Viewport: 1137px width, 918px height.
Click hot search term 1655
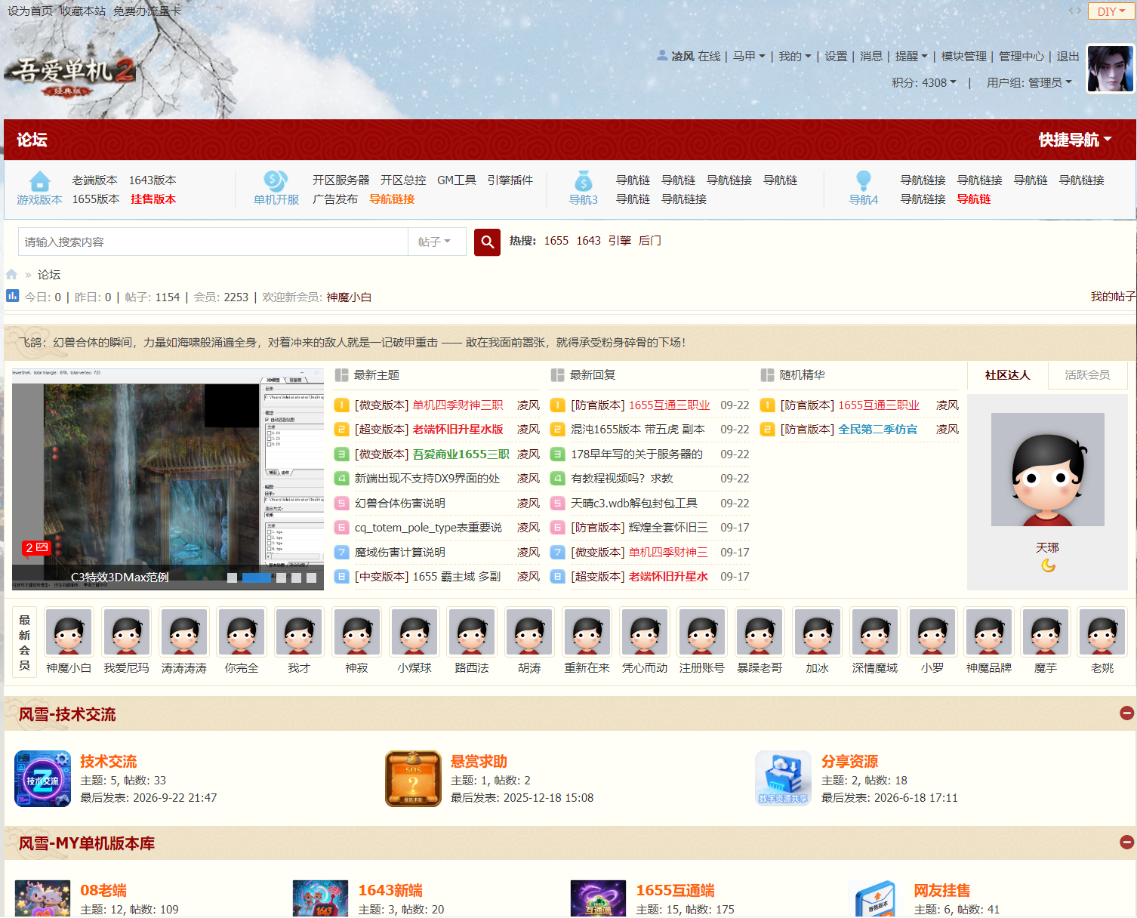[x=556, y=241]
